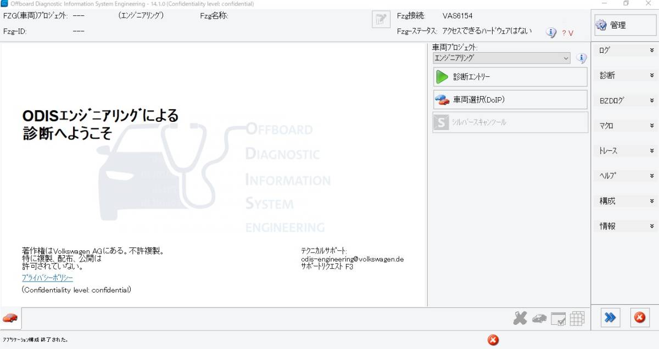Viewport: 659px width, 349px height.
Task: Click the blue double-arrow continue icon
Action: (x=610, y=318)
